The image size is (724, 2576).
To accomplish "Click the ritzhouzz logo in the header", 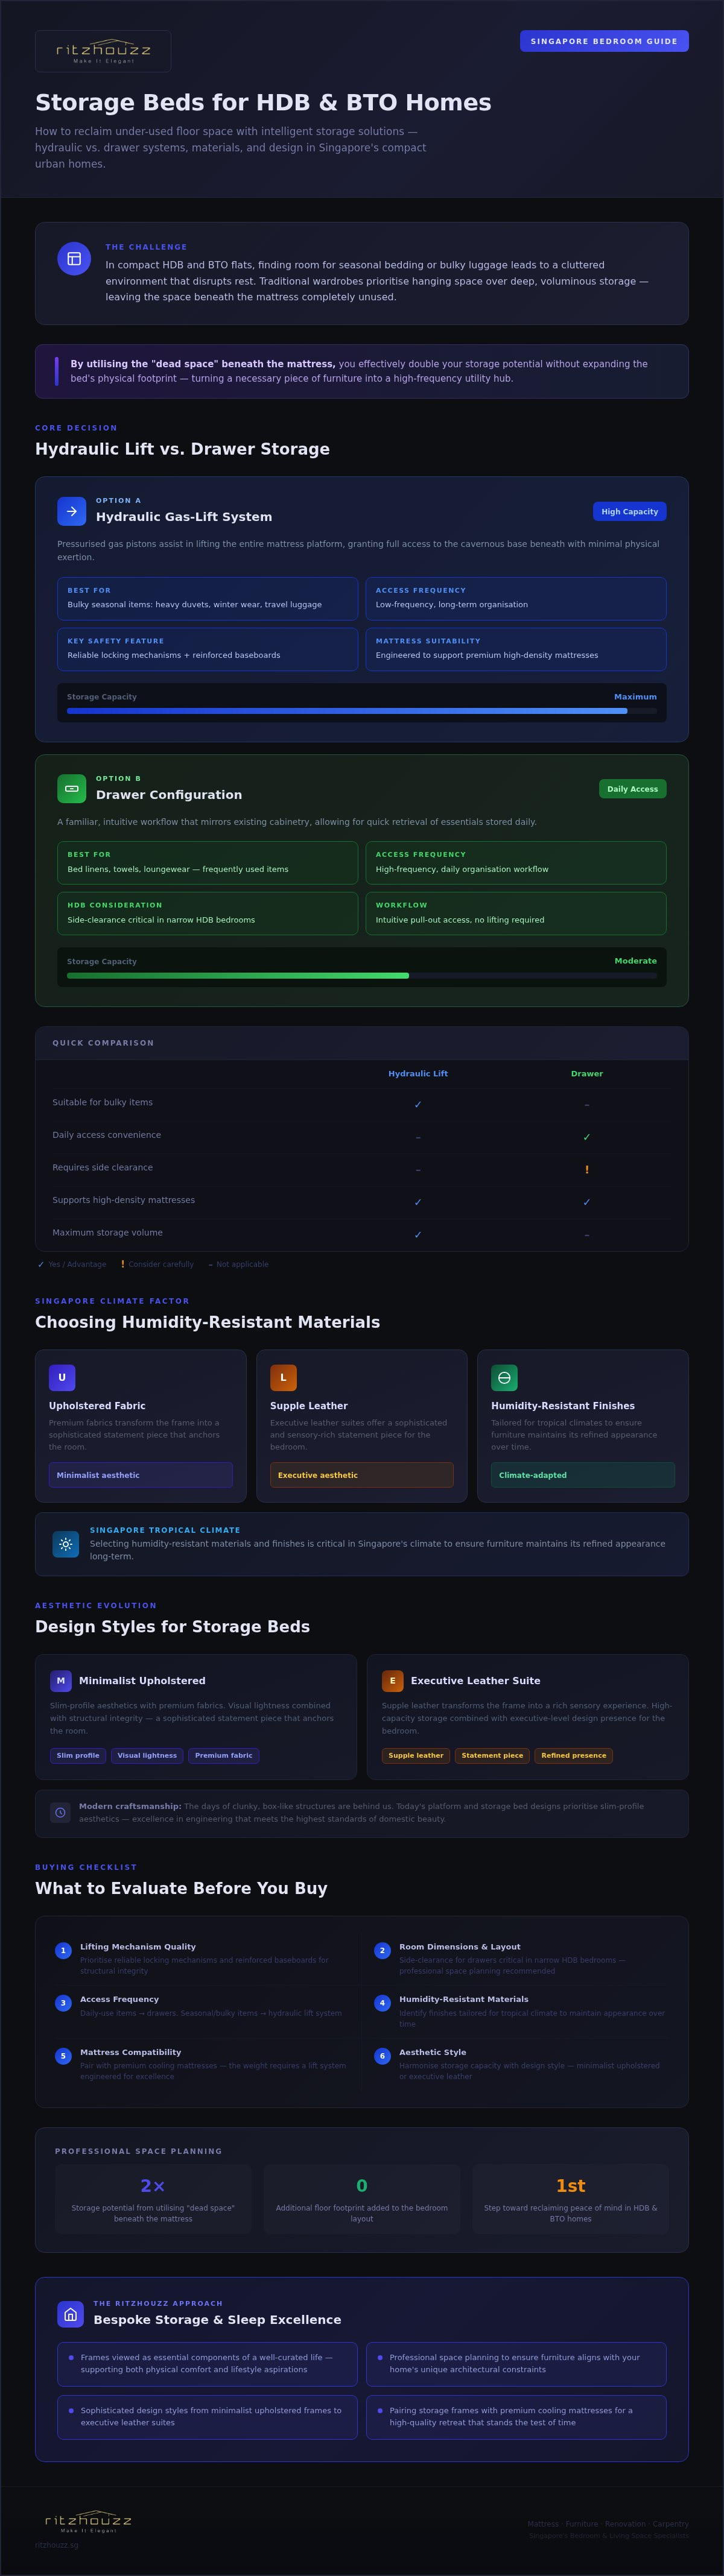I will [x=103, y=51].
